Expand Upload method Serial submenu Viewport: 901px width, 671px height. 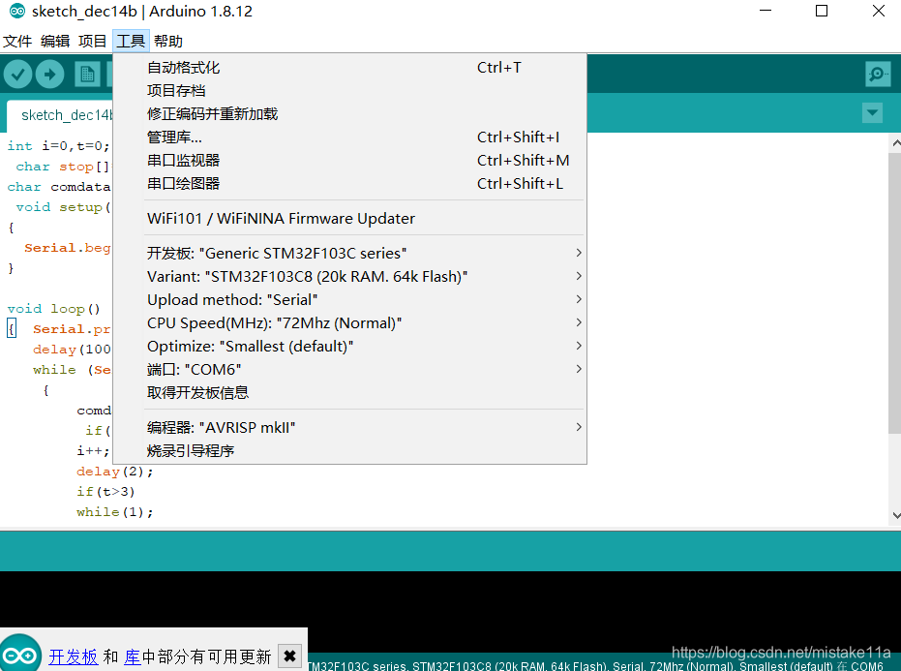coord(350,299)
